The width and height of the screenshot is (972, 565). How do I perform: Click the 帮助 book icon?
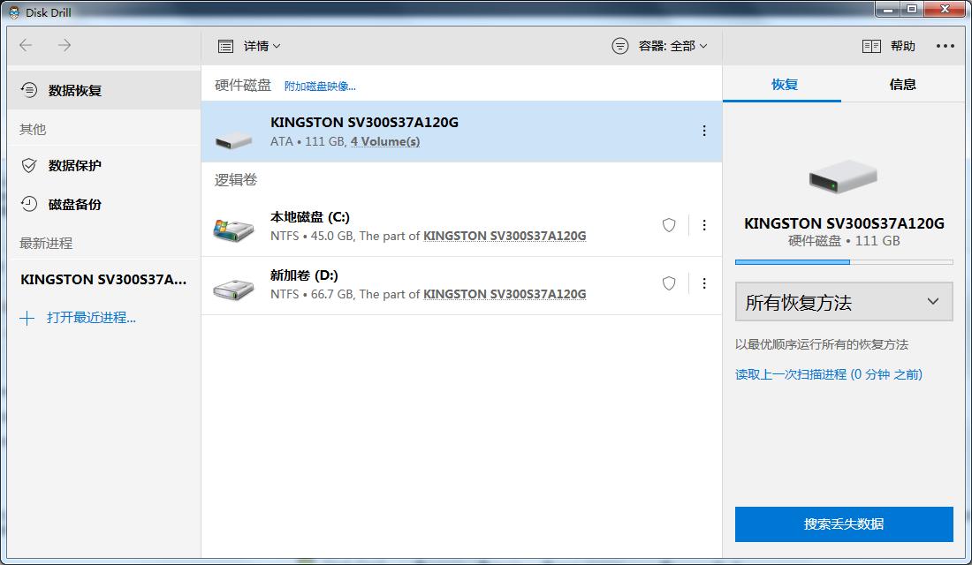(x=871, y=46)
